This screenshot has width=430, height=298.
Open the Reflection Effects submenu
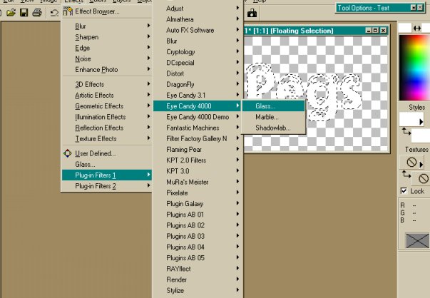(107, 128)
